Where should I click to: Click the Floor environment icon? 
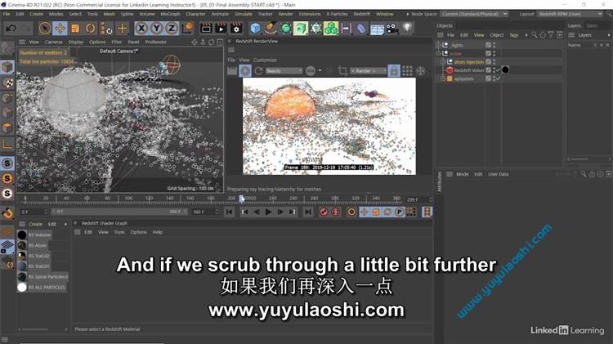coord(377,29)
